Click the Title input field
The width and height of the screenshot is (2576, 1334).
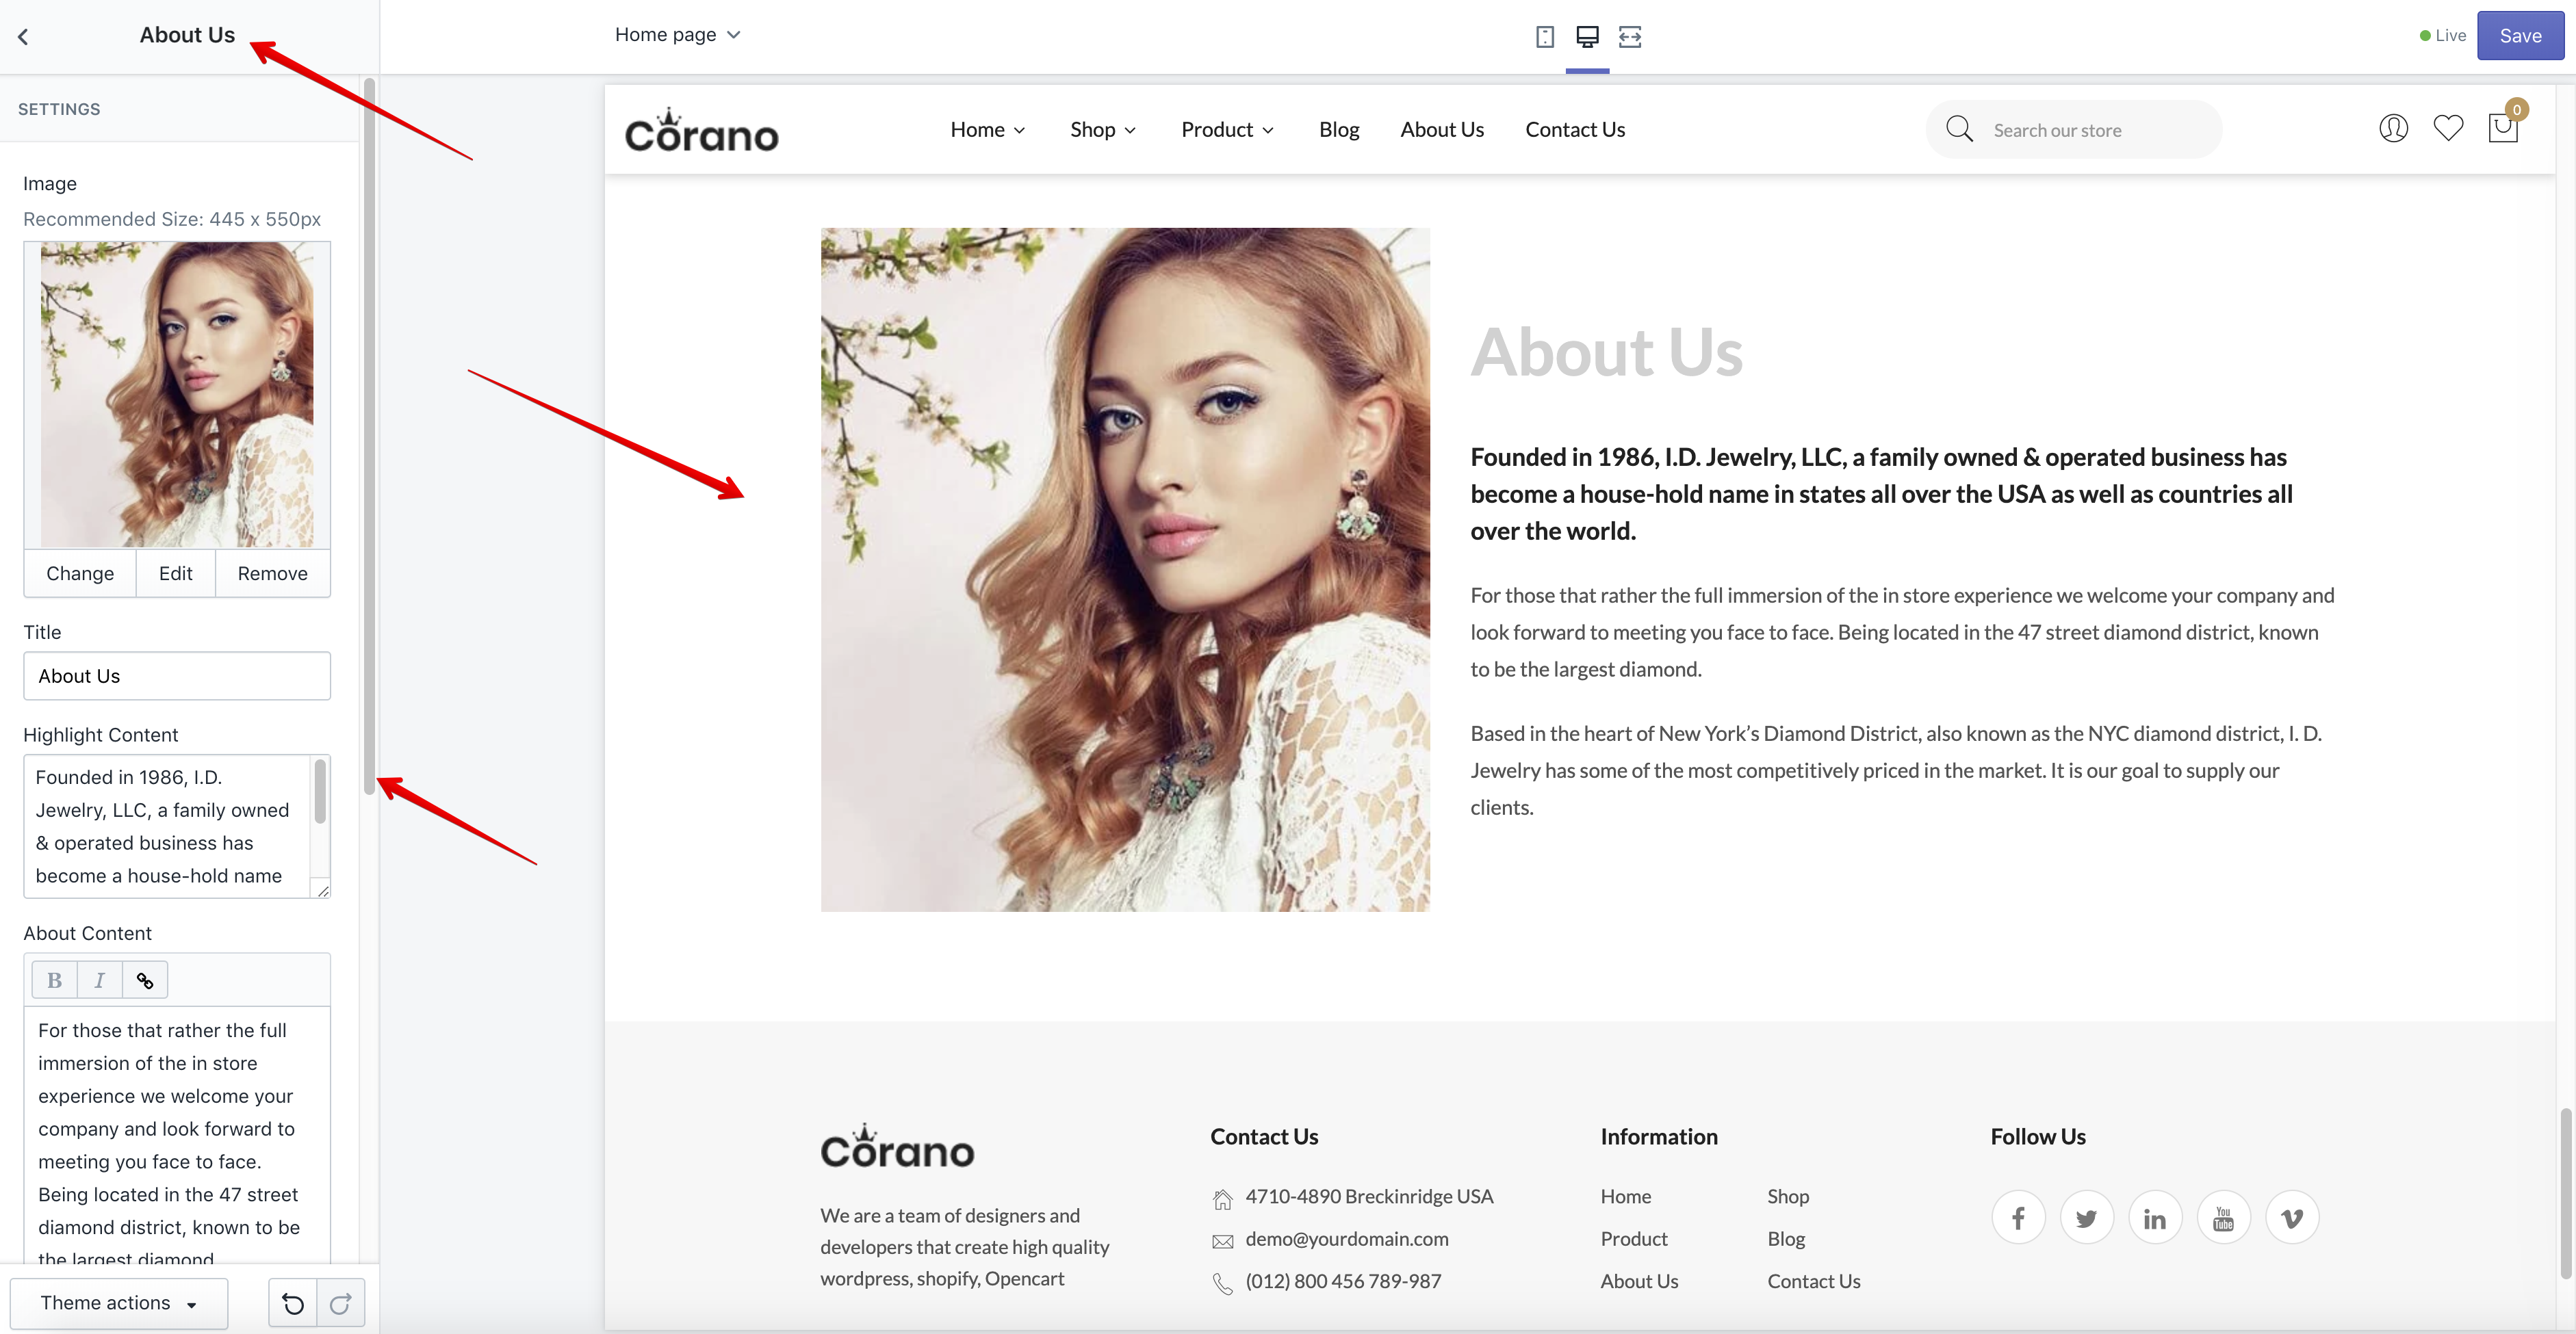tap(177, 677)
